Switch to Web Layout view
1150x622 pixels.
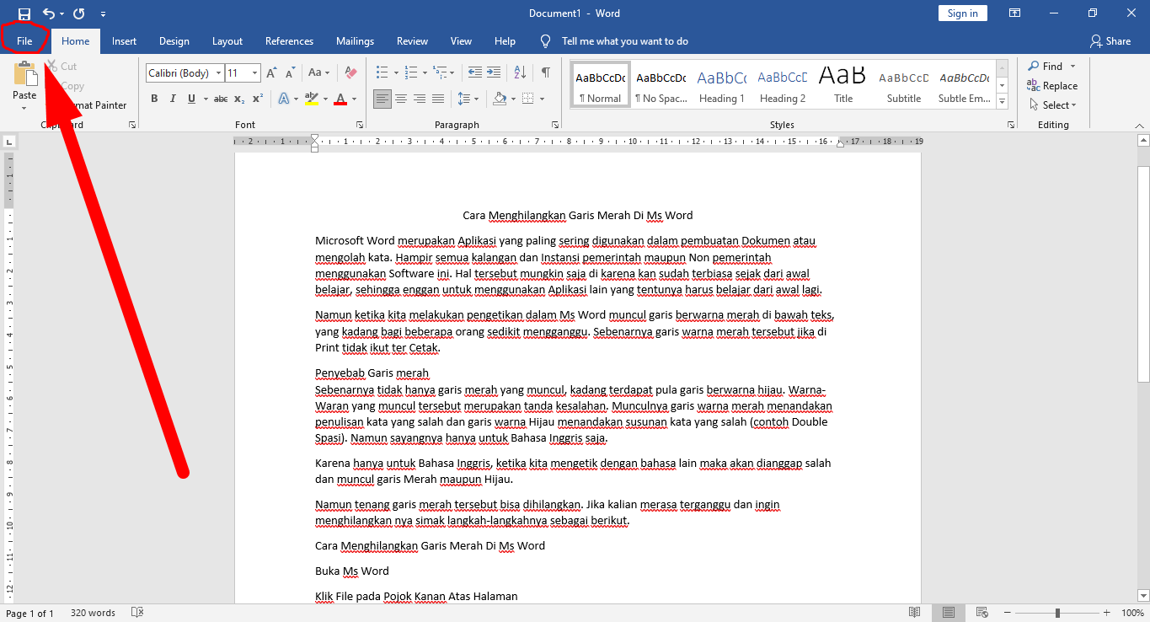(981, 613)
